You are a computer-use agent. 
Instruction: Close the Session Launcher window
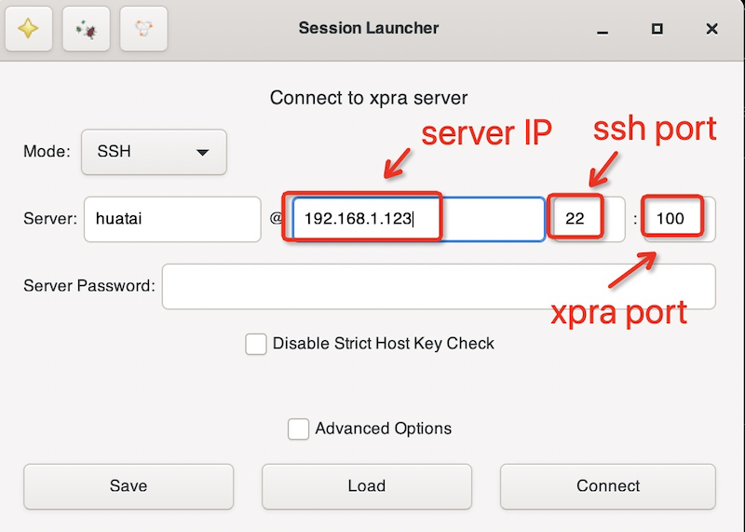(x=711, y=29)
